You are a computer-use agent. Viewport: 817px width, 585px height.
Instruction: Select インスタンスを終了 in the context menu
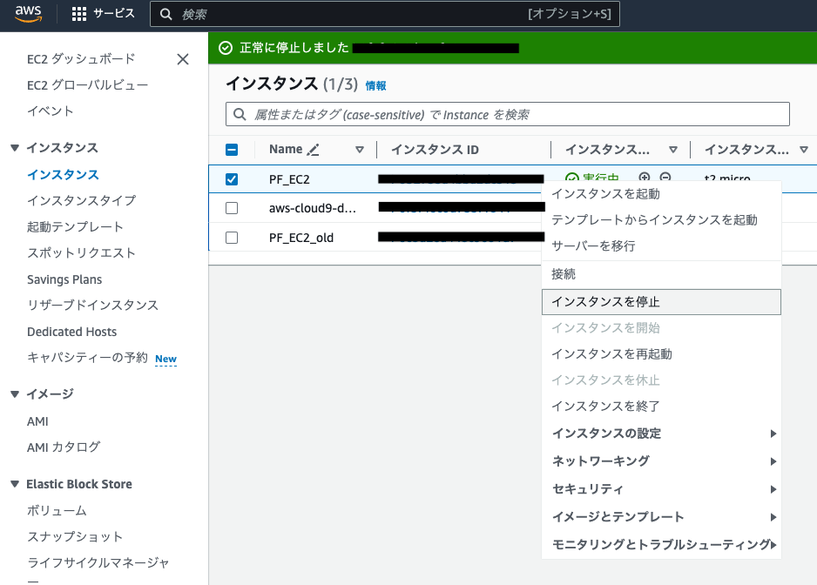click(661, 407)
